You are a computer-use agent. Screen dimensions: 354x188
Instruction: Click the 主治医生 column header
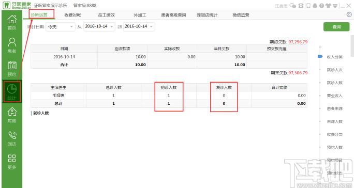tap(58, 87)
